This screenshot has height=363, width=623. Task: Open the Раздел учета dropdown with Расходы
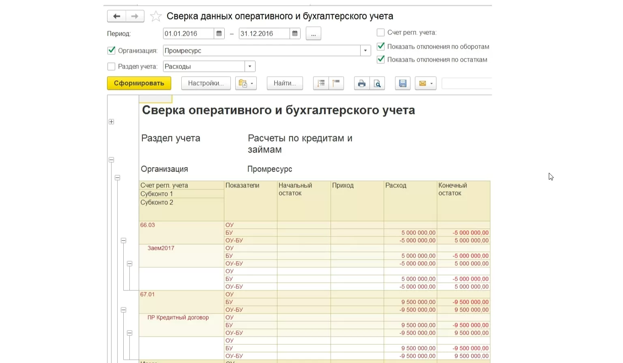[250, 67]
